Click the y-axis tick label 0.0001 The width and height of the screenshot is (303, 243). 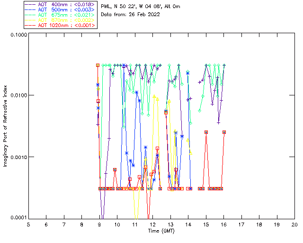pos(18,218)
